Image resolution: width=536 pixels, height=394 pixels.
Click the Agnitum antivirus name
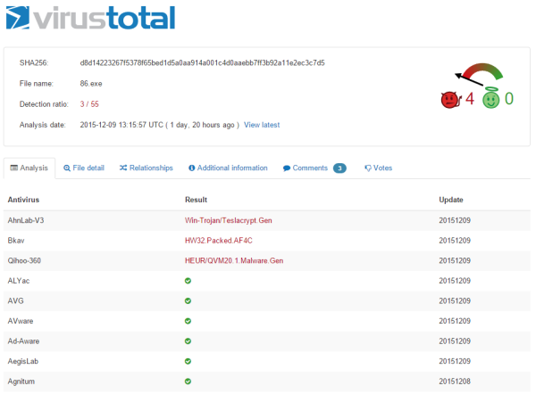[x=21, y=382]
